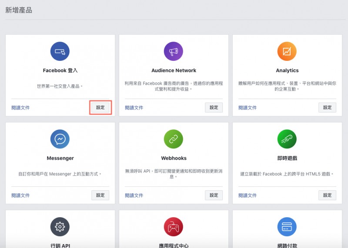This screenshot has width=348, height=248.
Task: Click the 網路付款 card title
Action: [287, 245]
